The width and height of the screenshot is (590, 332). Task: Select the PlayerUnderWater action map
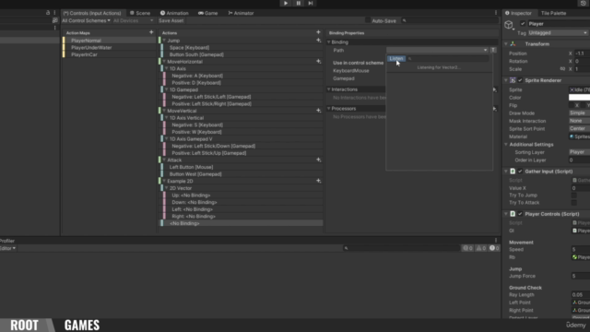[x=91, y=47]
